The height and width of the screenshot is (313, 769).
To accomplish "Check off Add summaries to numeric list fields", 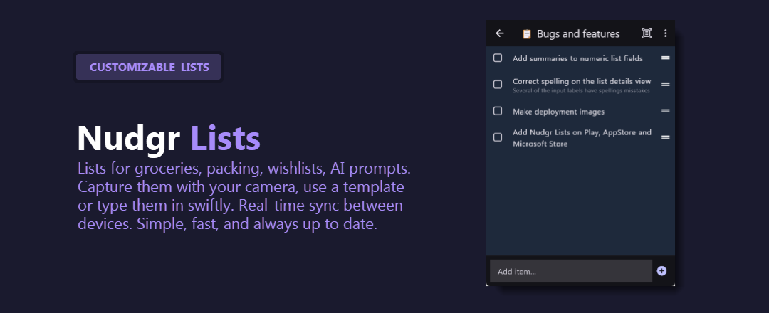I will 498,58.
